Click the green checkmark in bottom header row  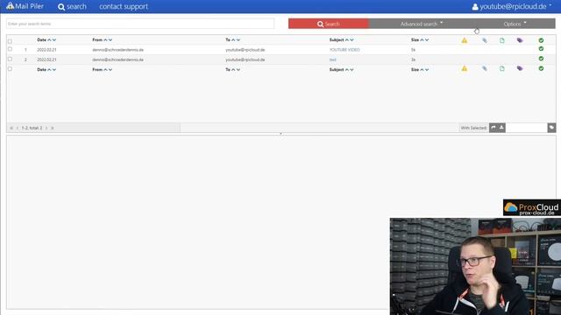coord(541,68)
